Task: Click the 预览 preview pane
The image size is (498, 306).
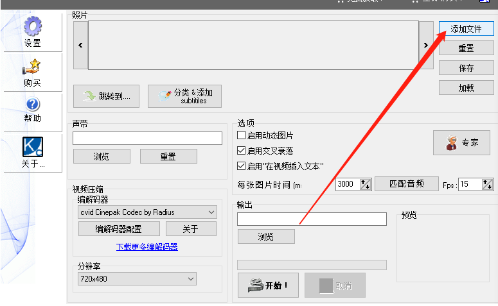Action: click(x=443, y=248)
